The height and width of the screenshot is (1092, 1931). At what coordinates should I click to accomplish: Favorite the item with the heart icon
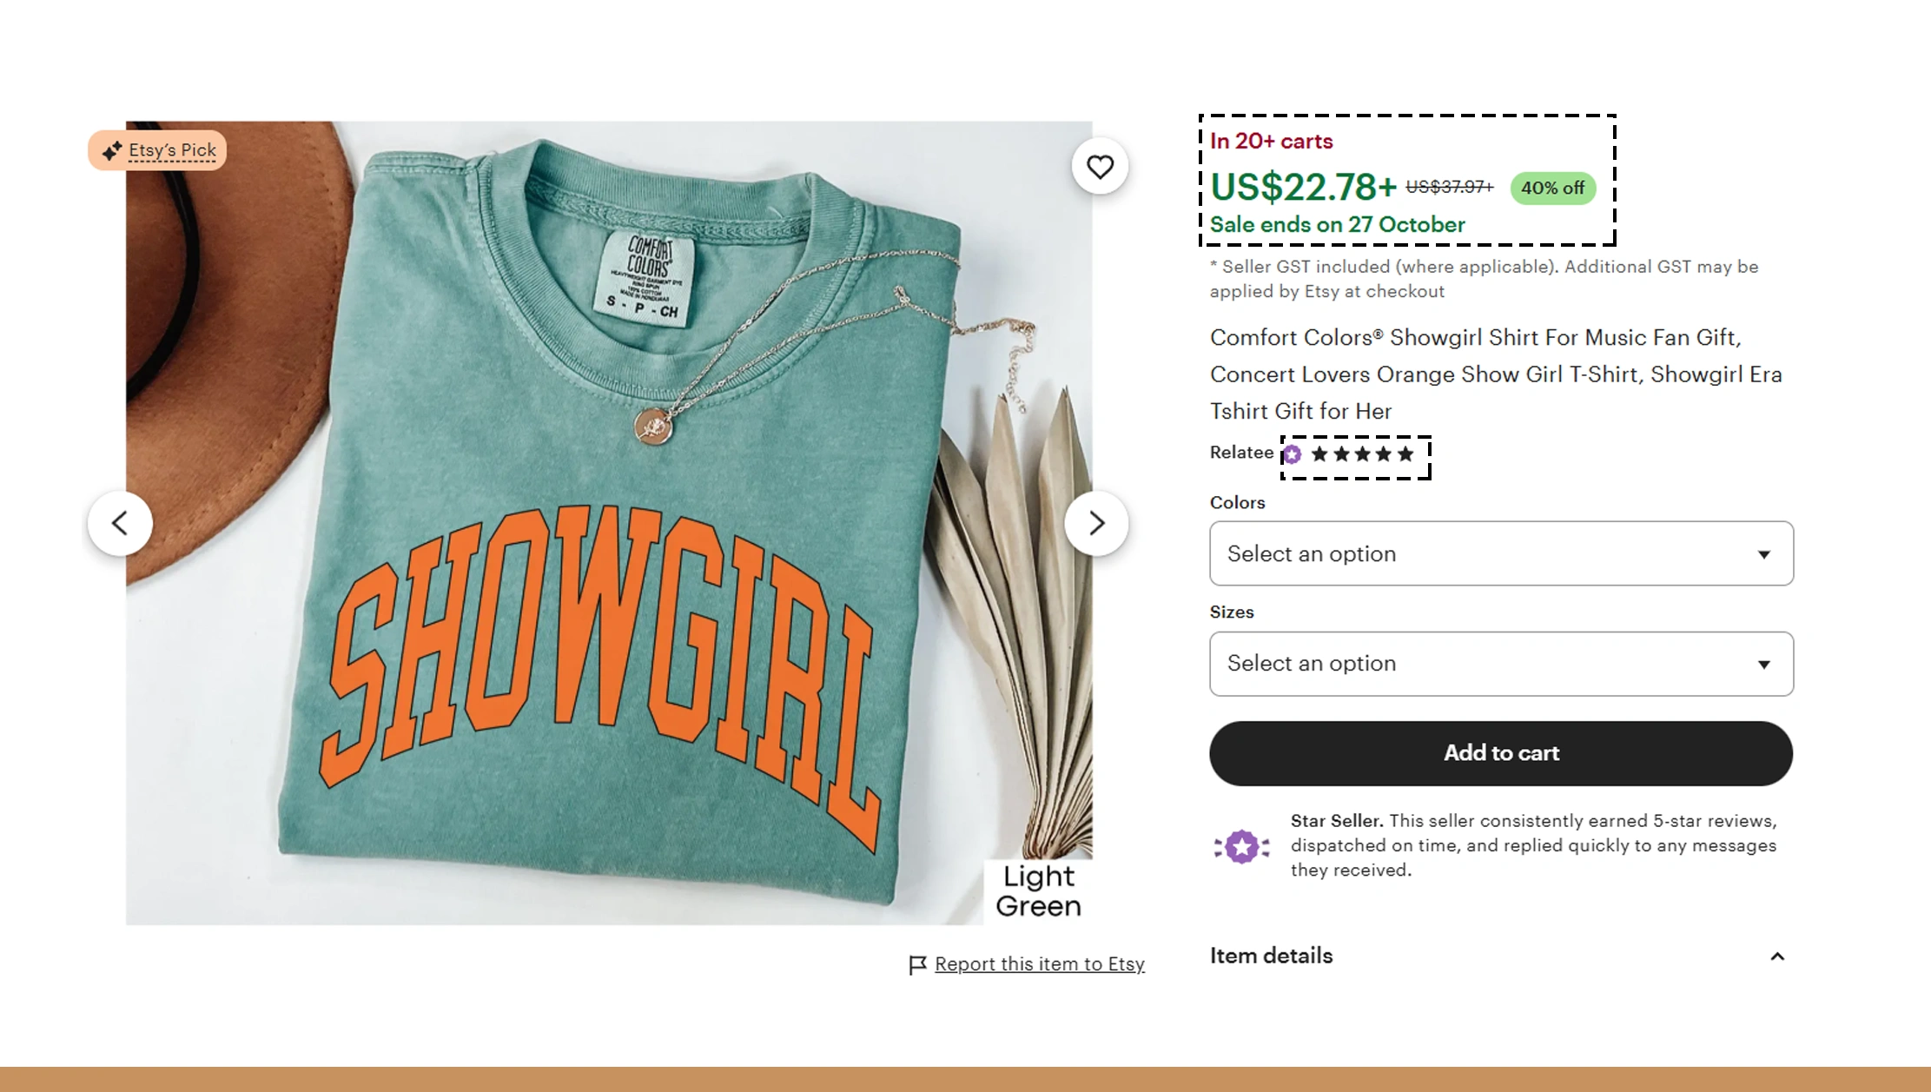1100,166
